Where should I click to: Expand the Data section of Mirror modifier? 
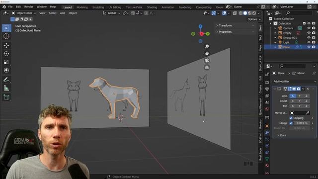pyautogui.click(x=282, y=135)
